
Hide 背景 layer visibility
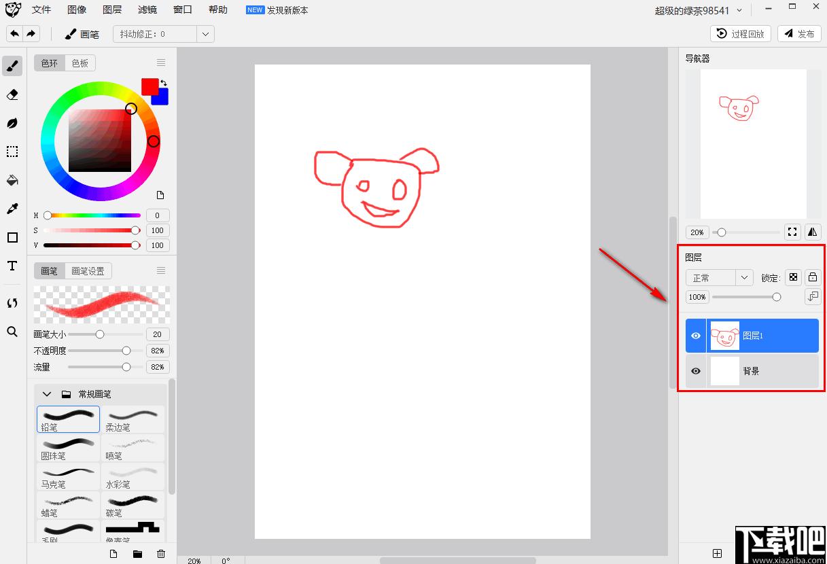coord(696,371)
